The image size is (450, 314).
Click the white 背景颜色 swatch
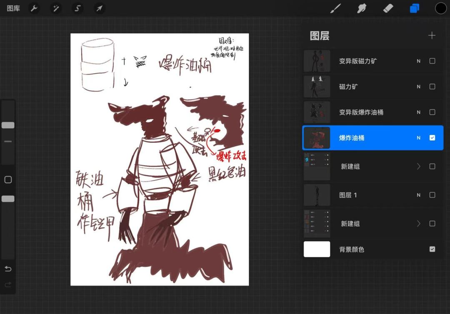(x=317, y=249)
